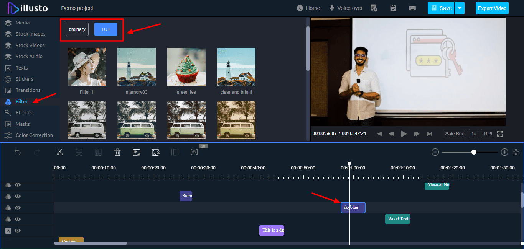The image size is (524, 249).
Task: Click the zoom-in plus icon on timeline
Action: pos(504,152)
